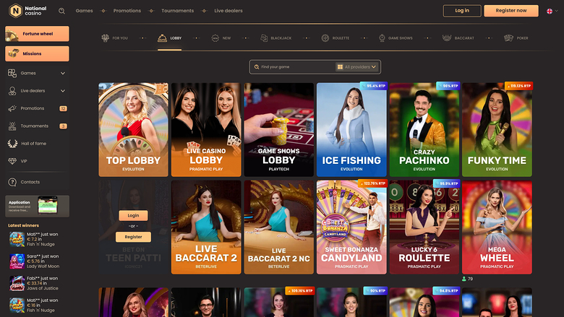This screenshot has height=317, width=564.
Task: Switch to the Roulette tab
Action: [336, 38]
